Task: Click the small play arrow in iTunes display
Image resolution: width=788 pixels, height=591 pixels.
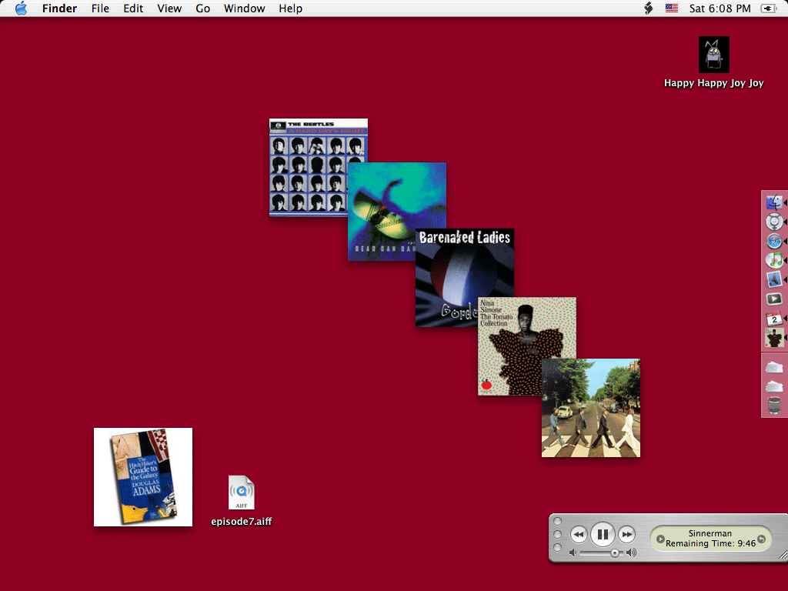Action: pyautogui.click(x=660, y=539)
